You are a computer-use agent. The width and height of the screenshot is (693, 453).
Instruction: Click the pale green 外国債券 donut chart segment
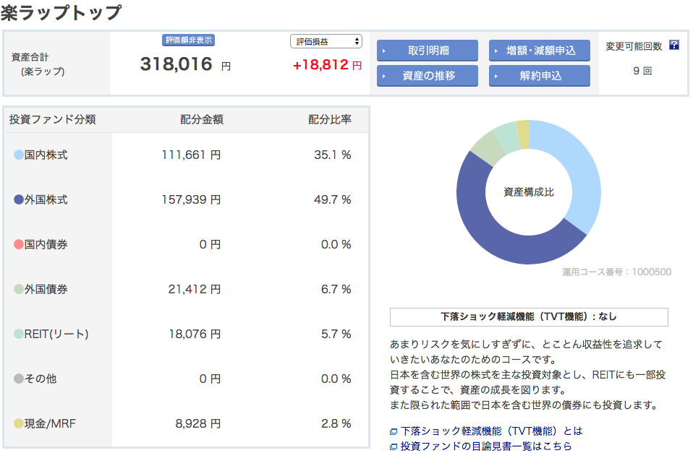[x=488, y=148]
